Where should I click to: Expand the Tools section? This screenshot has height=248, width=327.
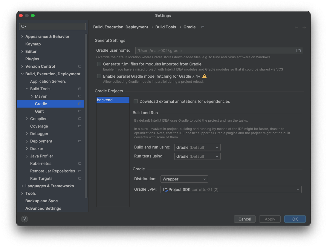tap(22, 194)
